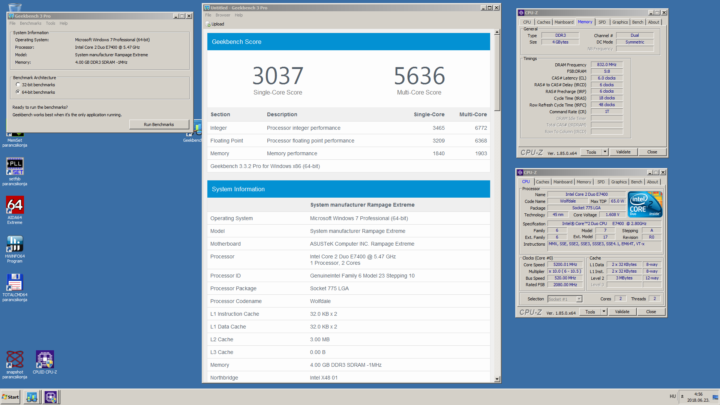Launch CPUID CPU-Z desktop icon
Image resolution: width=720 pixels, height=405 pixels.
click(x=45, y=362)
